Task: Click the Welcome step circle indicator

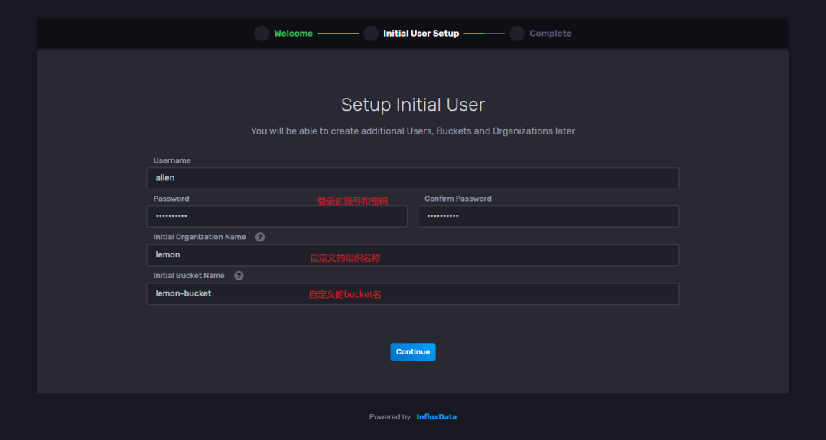Action: (x=262, y=34)
